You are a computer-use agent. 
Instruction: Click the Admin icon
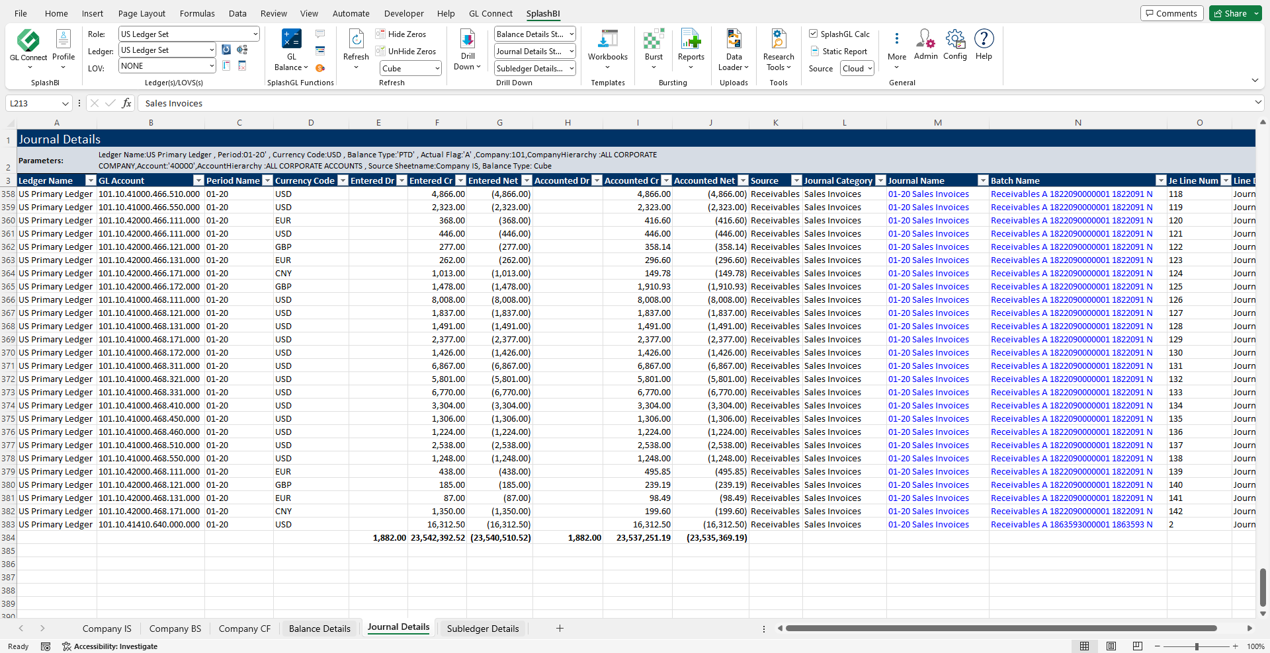pyautogui.click(x=925, y=40)
